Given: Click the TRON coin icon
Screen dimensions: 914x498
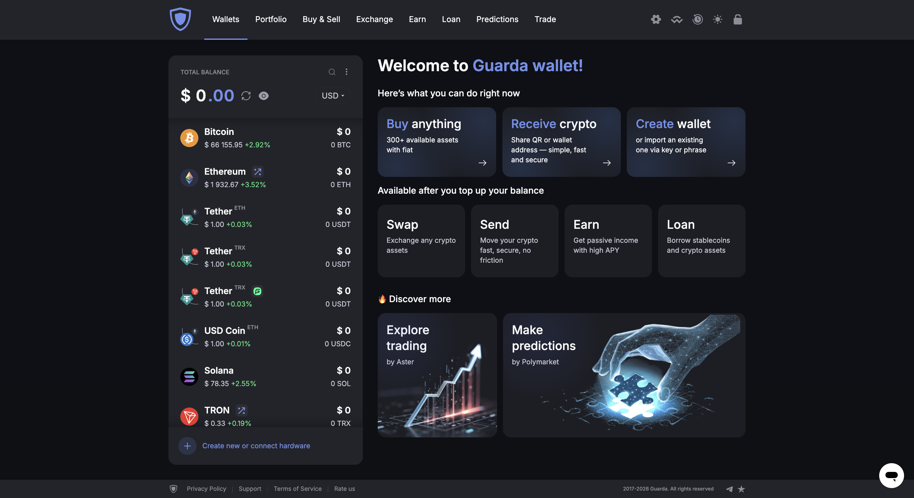Looking at the screenshot, I should point(189,417).
